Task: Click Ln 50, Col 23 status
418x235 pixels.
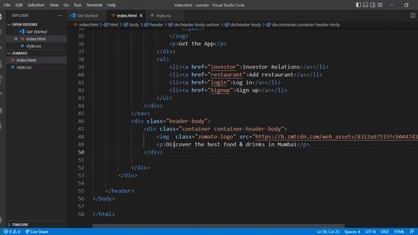Action: click(x=328, y=232)
